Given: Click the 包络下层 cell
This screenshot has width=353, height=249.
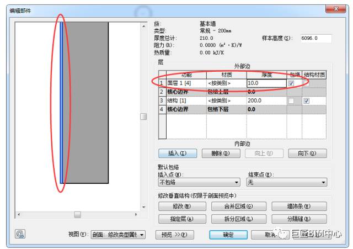Looking at the screenshot, I should pos(227,109).
